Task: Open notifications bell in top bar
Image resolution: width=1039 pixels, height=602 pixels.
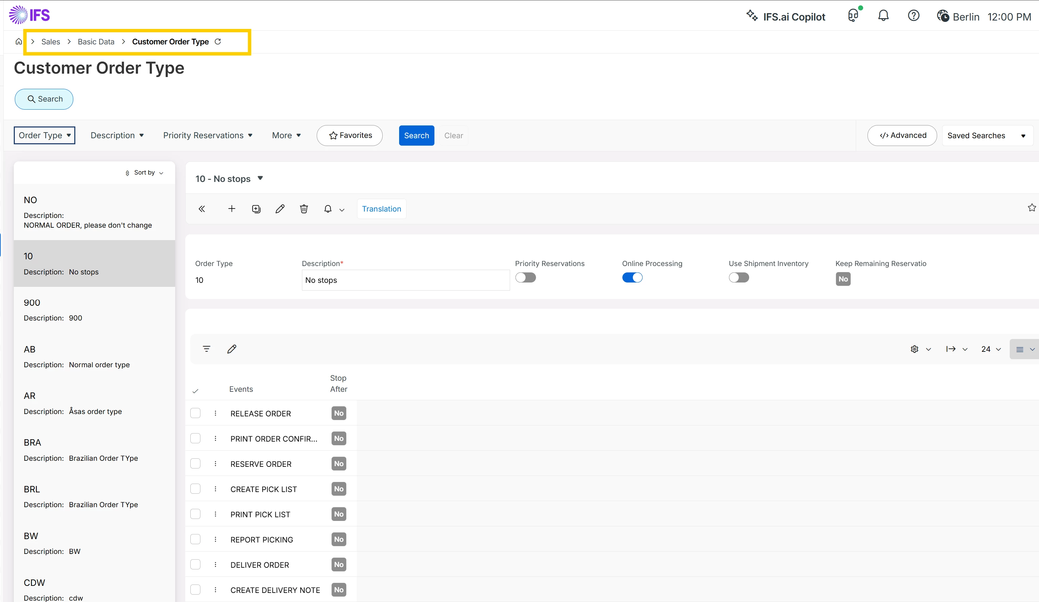Action: [x=883, y=16]
